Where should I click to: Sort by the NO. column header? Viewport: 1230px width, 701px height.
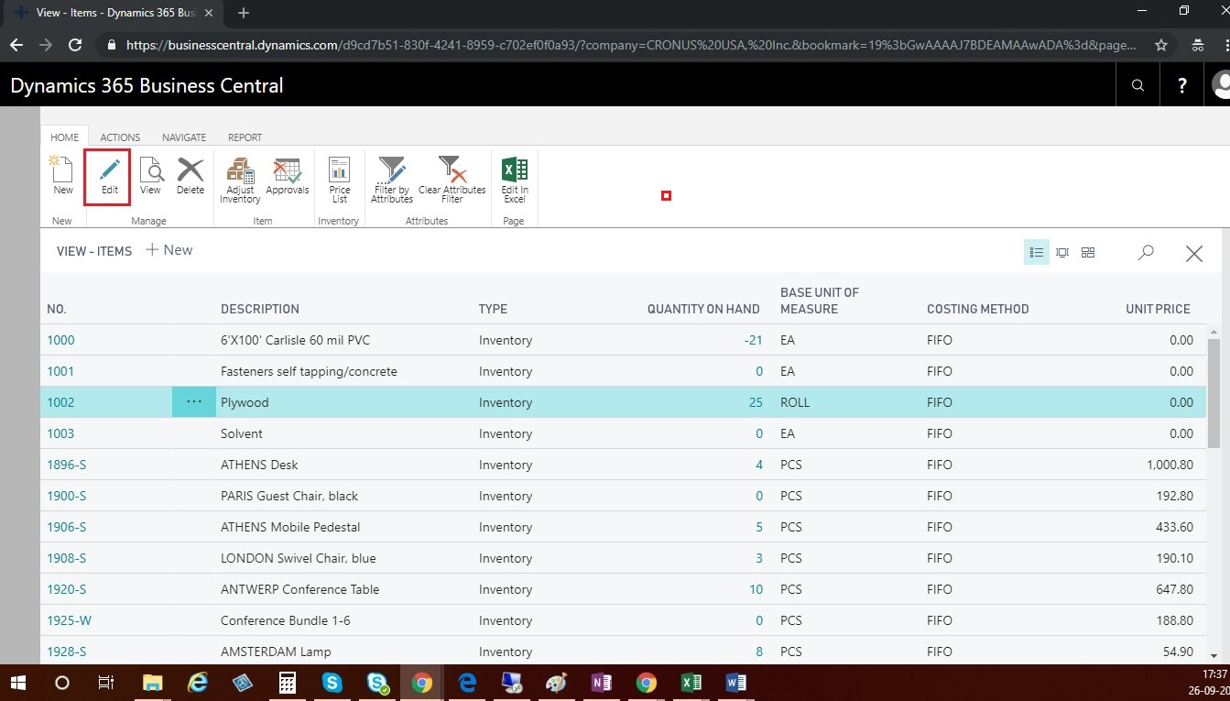57,309
